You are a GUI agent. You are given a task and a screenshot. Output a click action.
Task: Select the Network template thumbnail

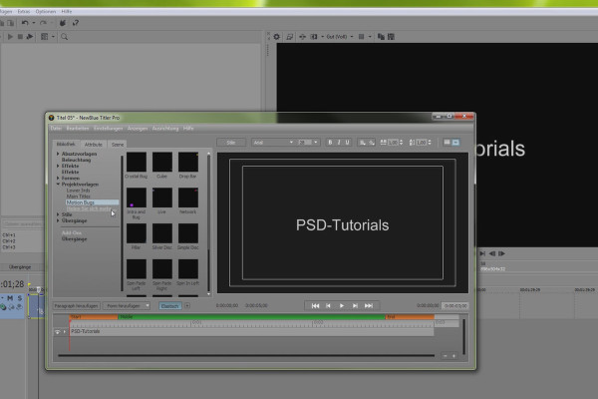188,198
